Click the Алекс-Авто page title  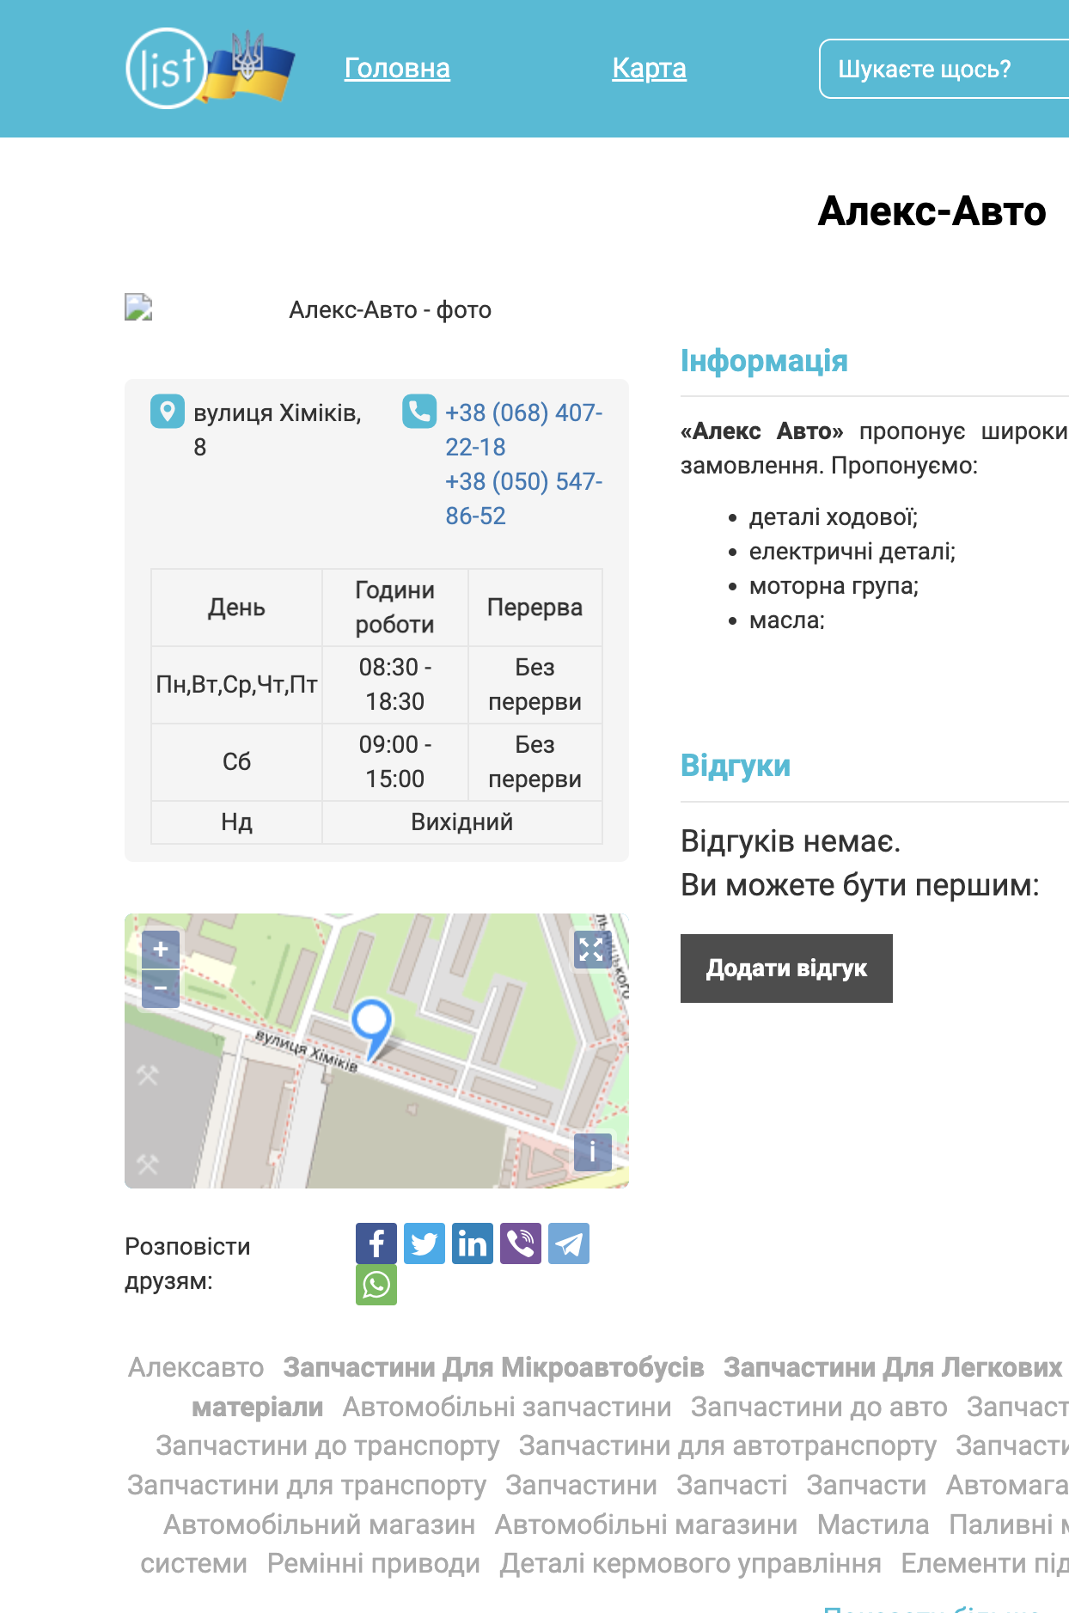pyautogui.click(x=932, y=211)
